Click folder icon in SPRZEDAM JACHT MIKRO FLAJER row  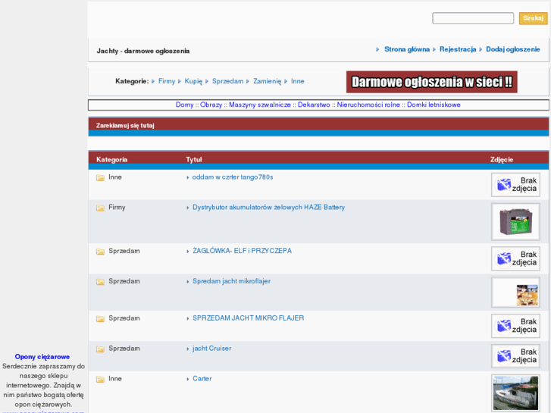tap(100, 318)
